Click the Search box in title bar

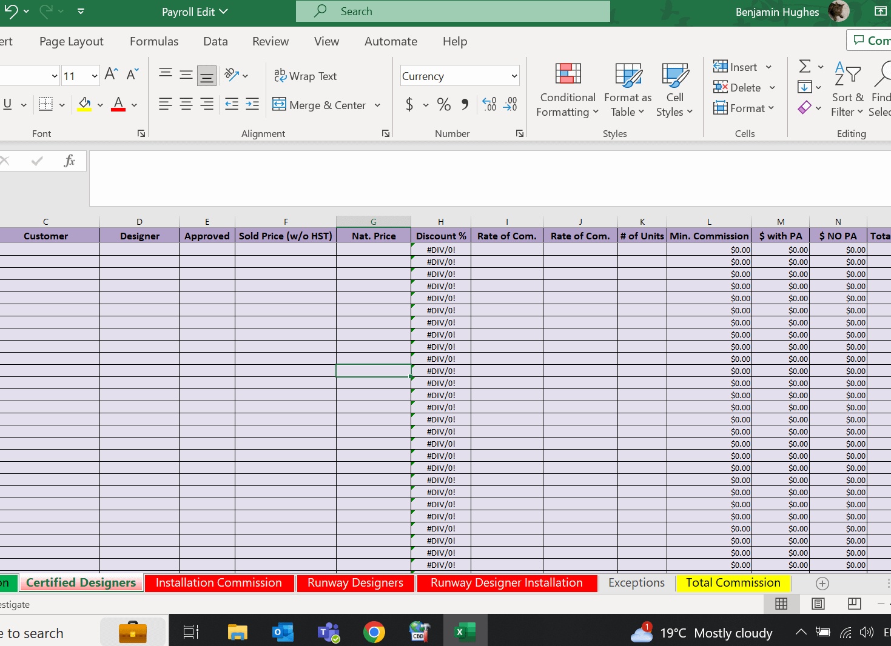pyautogui.click(x=453, y=11)
